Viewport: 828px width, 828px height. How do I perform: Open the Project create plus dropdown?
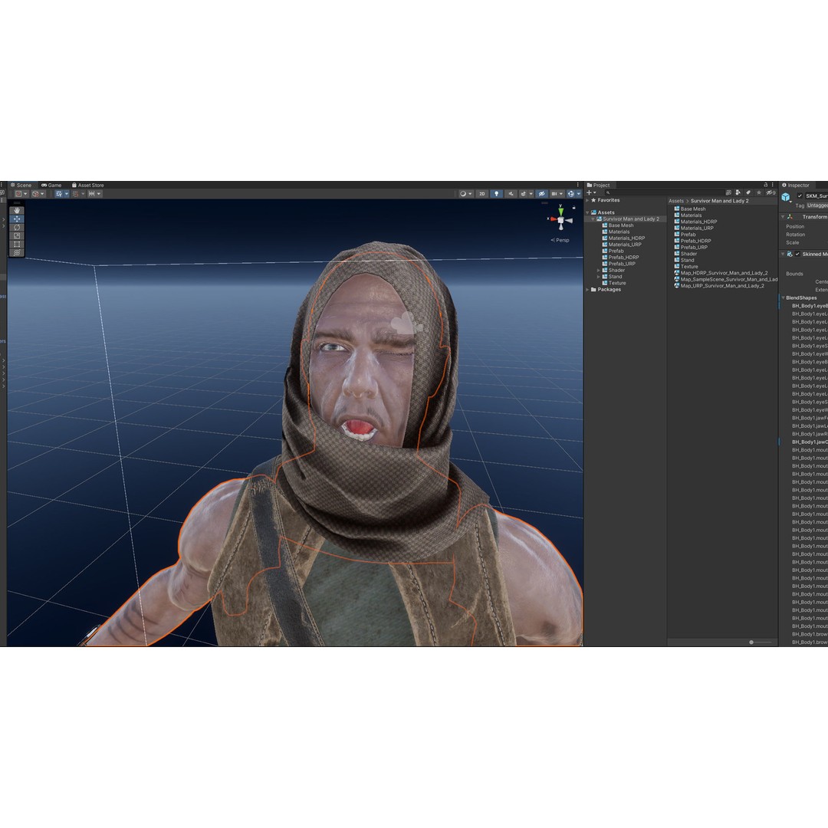(591, 192)
